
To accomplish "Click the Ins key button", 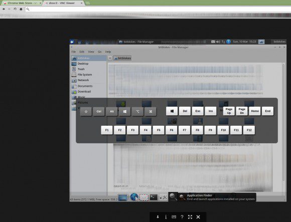I will (x=211, y=111).
